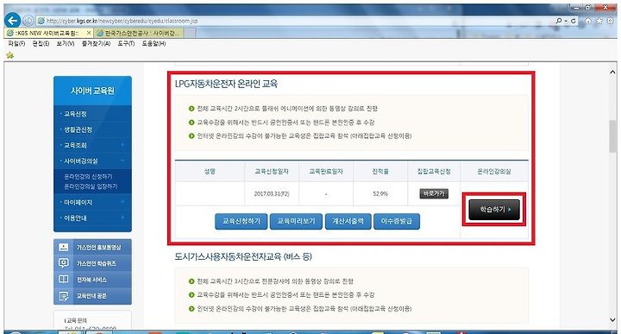Click the 교육신청하기 button
The image size is (621, 334).
pyautogui.click(x=241, y=222)
